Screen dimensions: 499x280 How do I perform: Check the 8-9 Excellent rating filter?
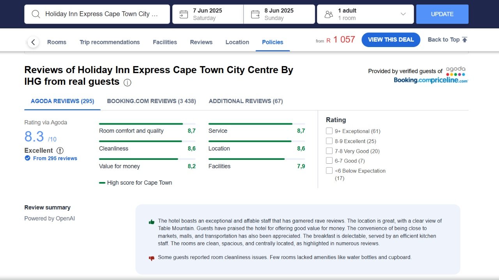(329, 141)
